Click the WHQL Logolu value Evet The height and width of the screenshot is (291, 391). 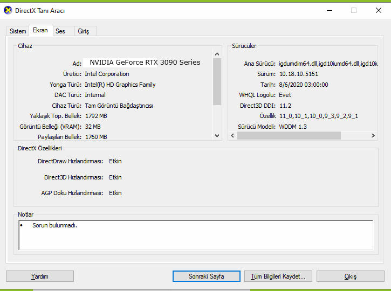click(x=285, y=95)
